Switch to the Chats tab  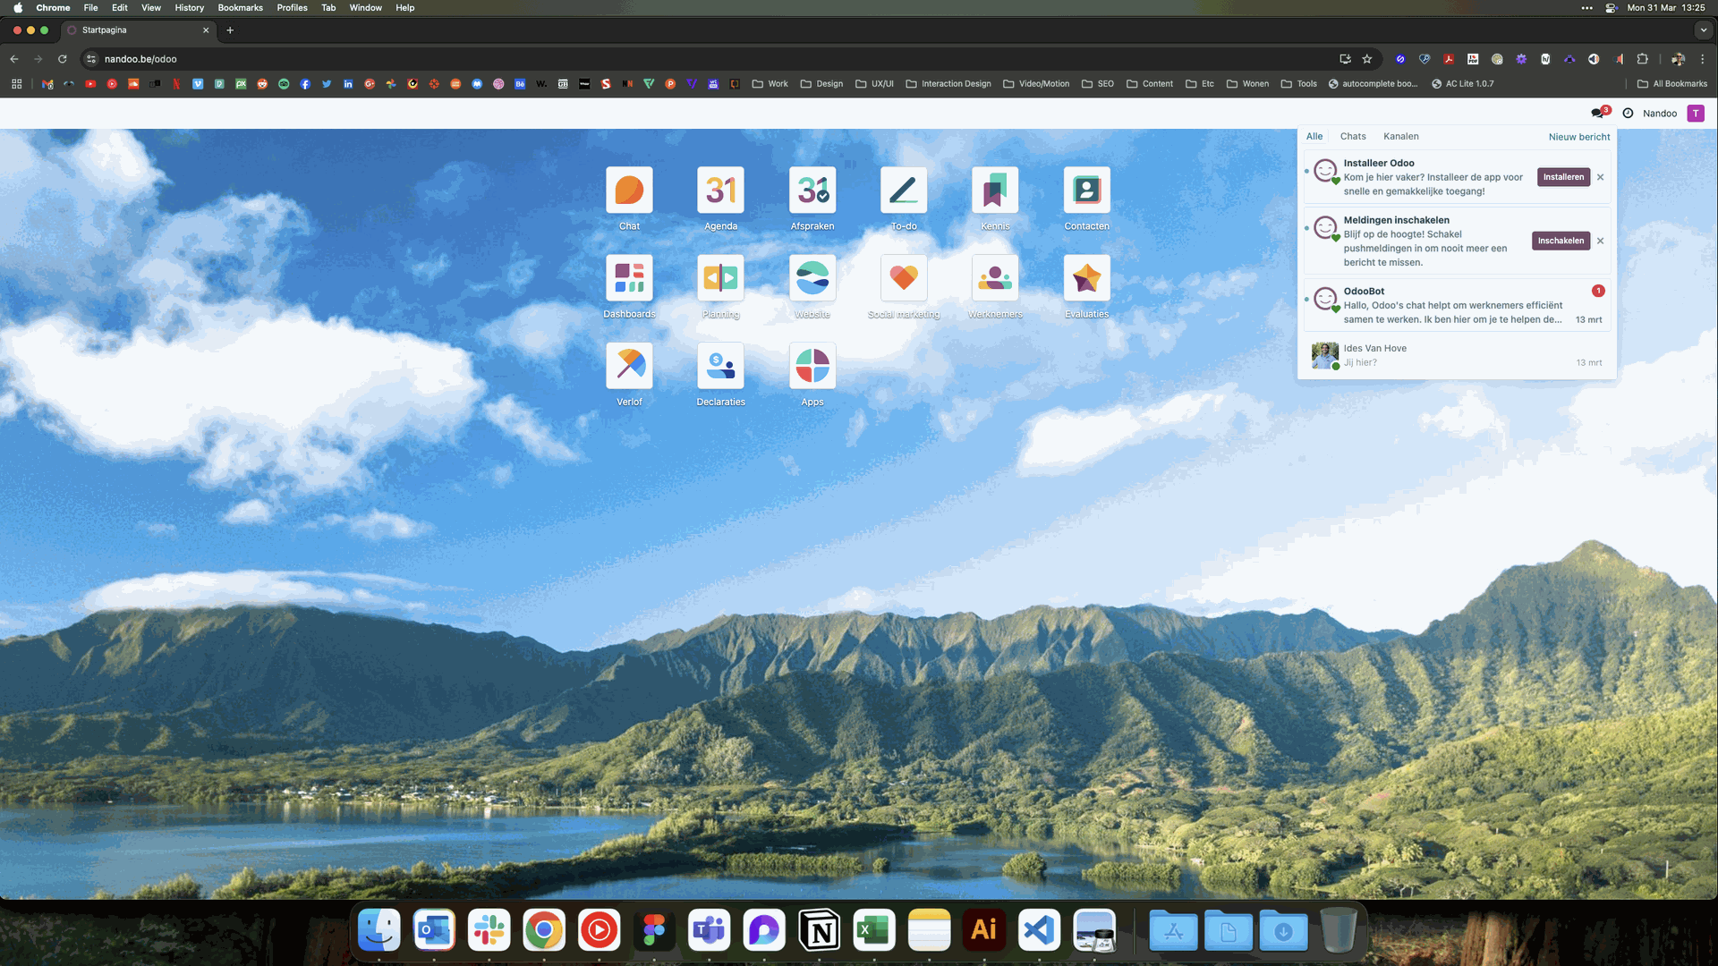(1352, 136)
